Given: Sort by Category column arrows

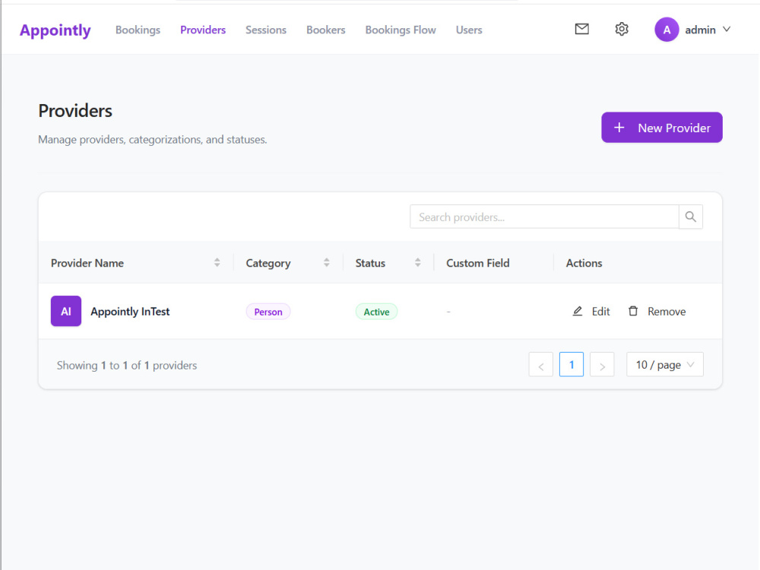Looking at the screenshot, I should point(327,263).
